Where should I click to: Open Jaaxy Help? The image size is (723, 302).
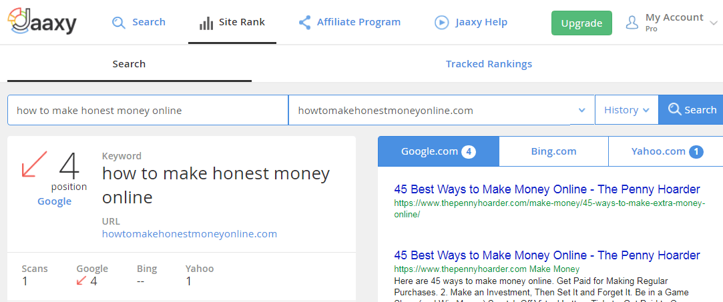click(x=471, y=22)
